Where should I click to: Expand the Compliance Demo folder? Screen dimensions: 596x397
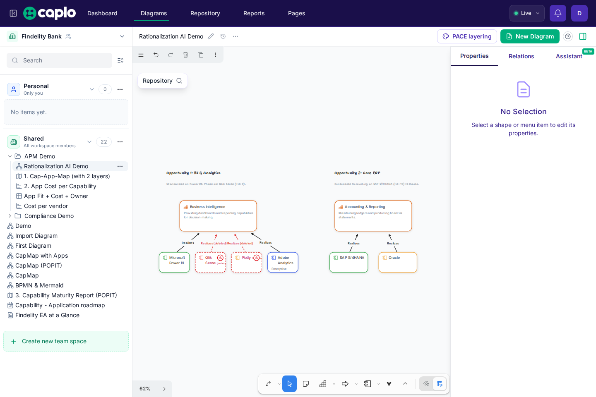pos(10,216)
